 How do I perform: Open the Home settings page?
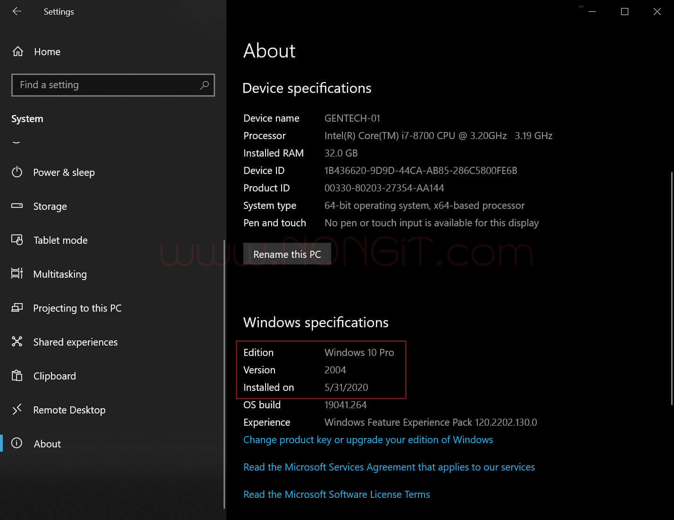pyautogui.click(x=47, y=51)
